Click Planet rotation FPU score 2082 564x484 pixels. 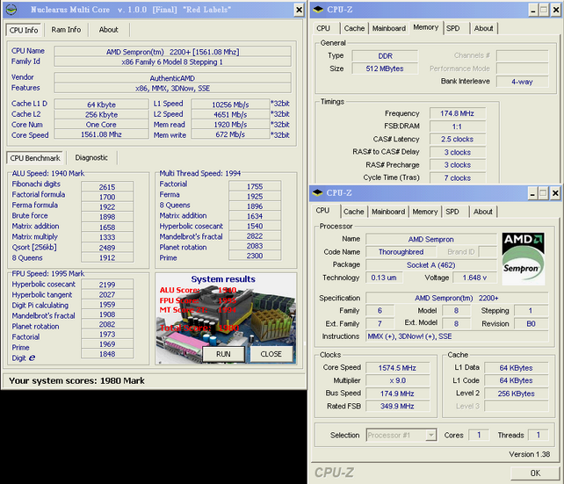(x=107, y=324)
